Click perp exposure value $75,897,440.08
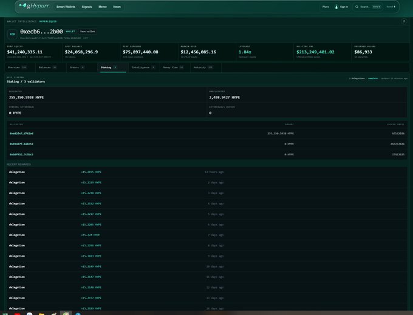Viewport: 413px width, 315px height. pyautogui.click(x=140, y=52)
